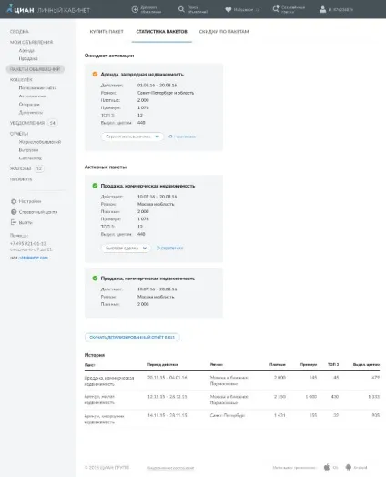386x477 pixels.
Task: Select Пакеты объявлений in sidebar
Action: (x=36, y=69)
